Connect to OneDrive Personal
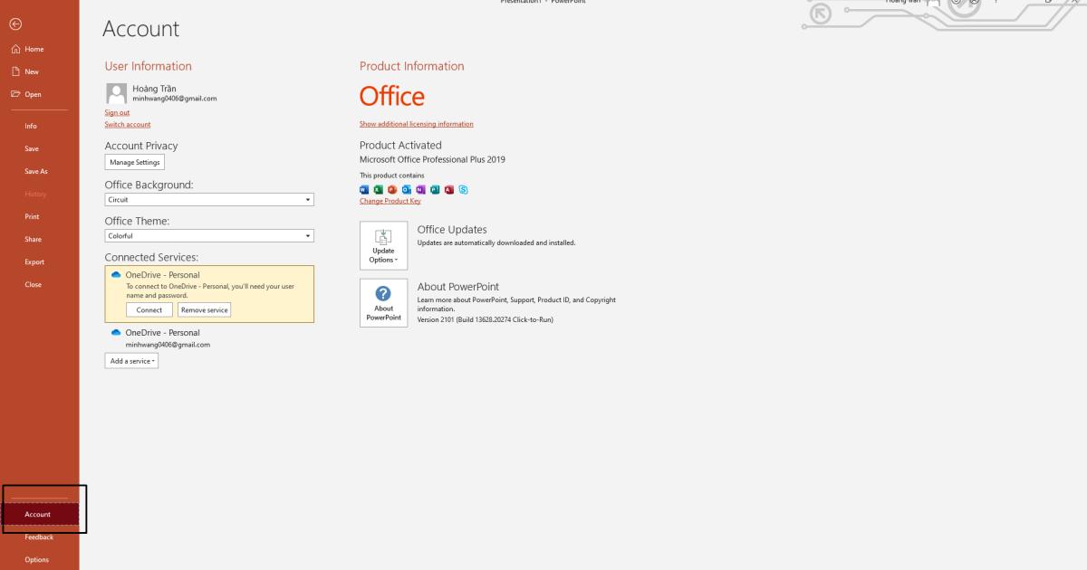This screenshot has width=1087, height=570. [149, 309]
